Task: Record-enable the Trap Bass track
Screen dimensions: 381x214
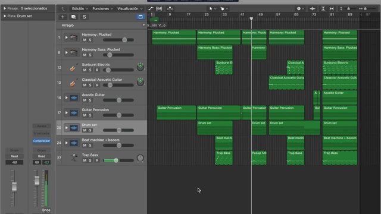Action: point(97,160)
